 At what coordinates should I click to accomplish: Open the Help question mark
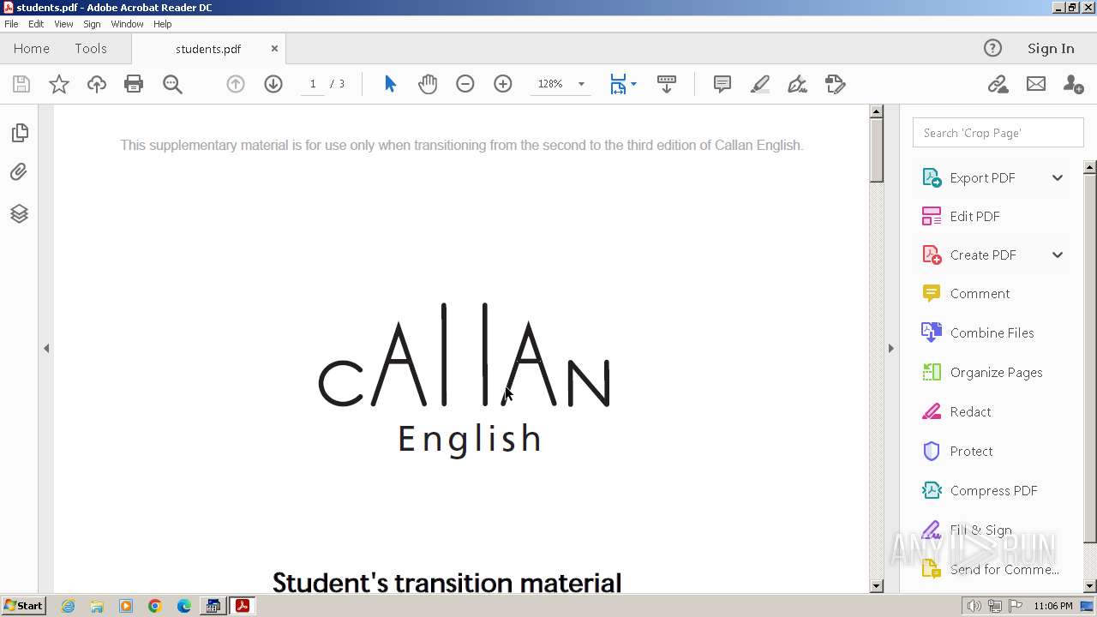(x=992, y=49)
